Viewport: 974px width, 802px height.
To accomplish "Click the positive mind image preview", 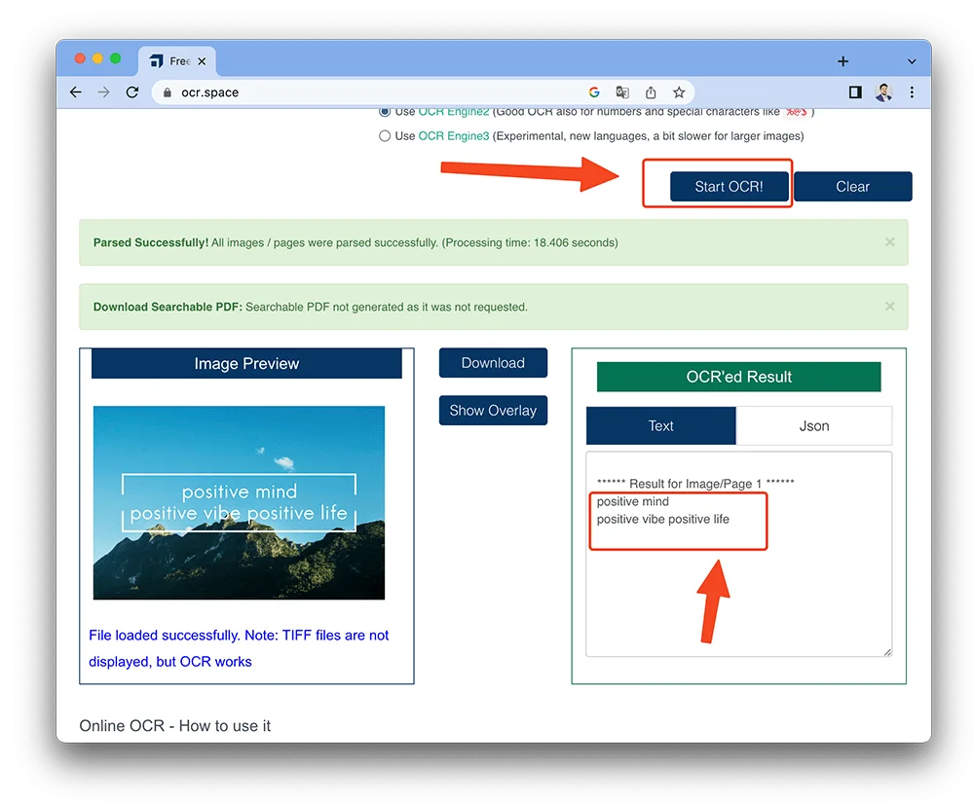I will [x=240, y=503].
